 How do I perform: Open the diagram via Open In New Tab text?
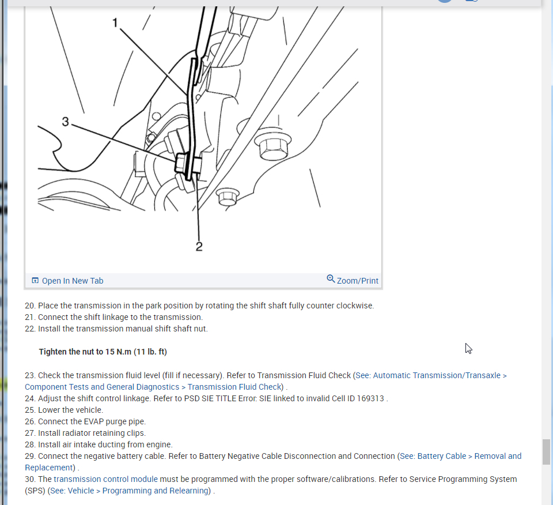coord(73,281)
